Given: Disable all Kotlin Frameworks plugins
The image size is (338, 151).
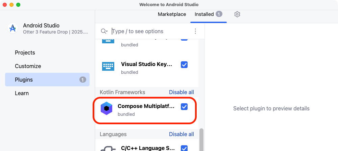Looking at the screenshot, I should click(x=182, y=92).
